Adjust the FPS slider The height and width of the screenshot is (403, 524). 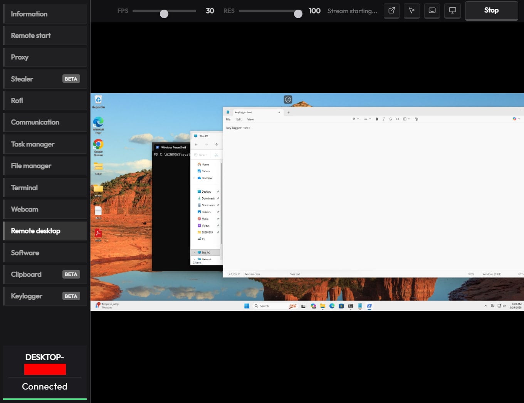coord(164,13)
